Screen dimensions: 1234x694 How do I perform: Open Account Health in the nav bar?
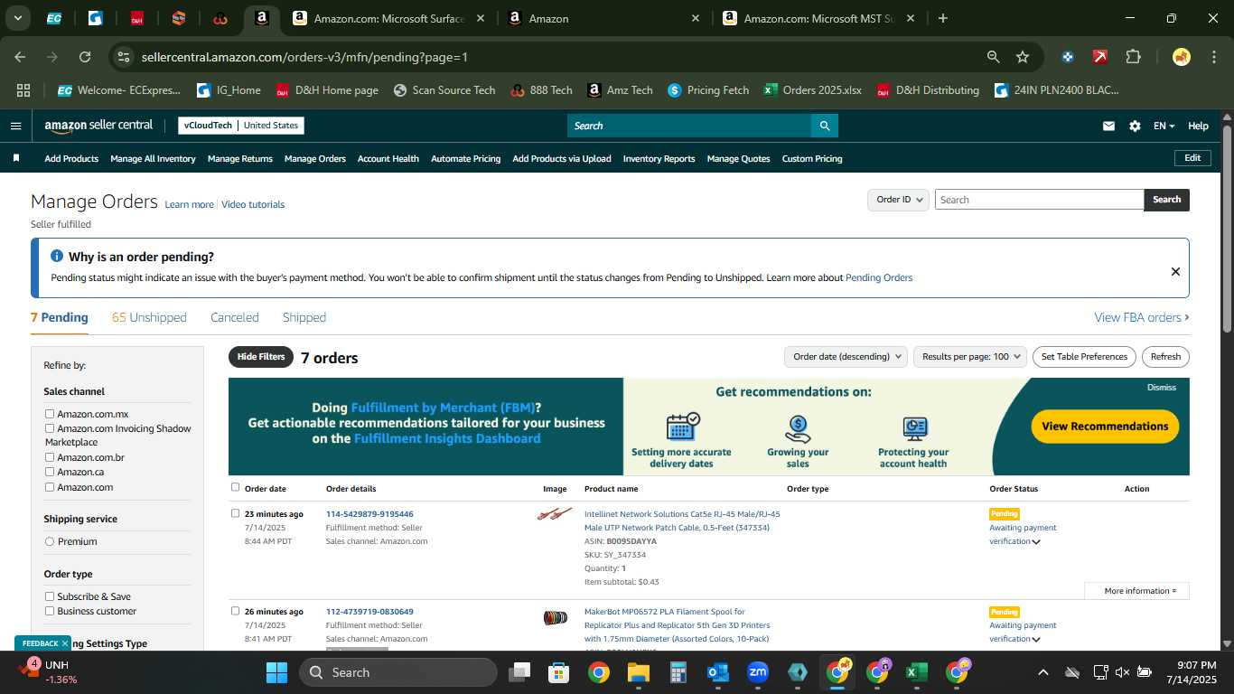[388, 158]
